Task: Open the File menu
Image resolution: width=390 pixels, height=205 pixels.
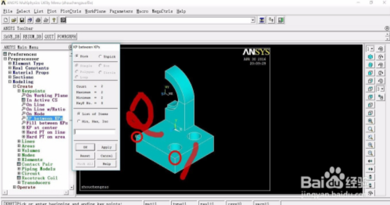Action: (8, 11)
